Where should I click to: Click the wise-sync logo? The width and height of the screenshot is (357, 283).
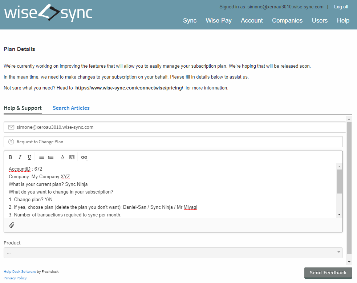coord(48,13)
